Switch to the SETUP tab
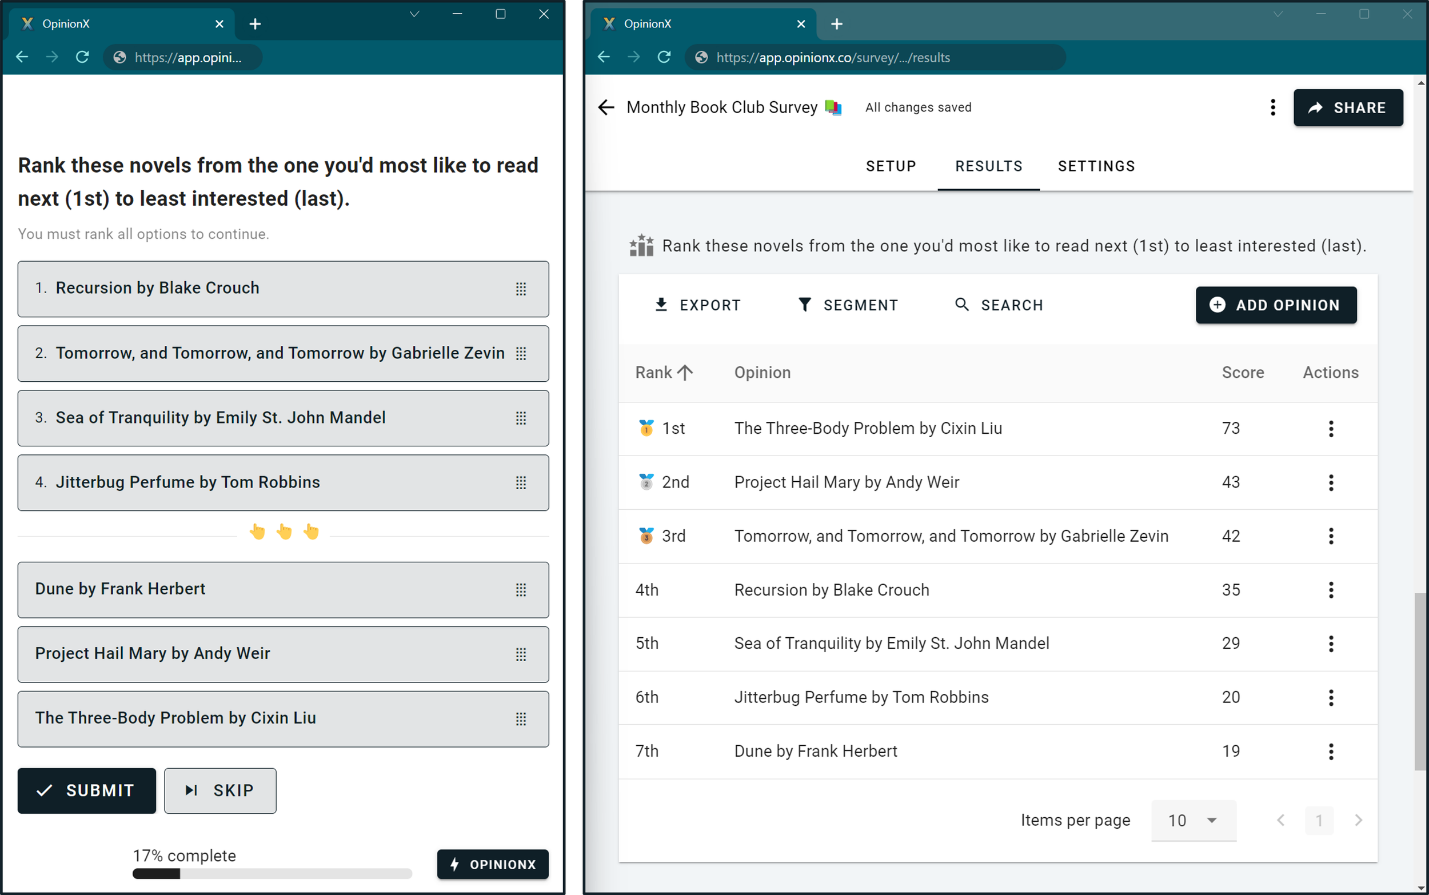 (x=891, y=166)
